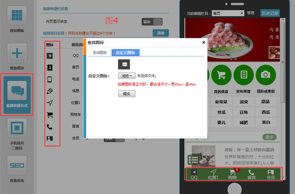Click the preview chat icon in dialog
This screenshot has height=194, width=295.
pos(124,64)
